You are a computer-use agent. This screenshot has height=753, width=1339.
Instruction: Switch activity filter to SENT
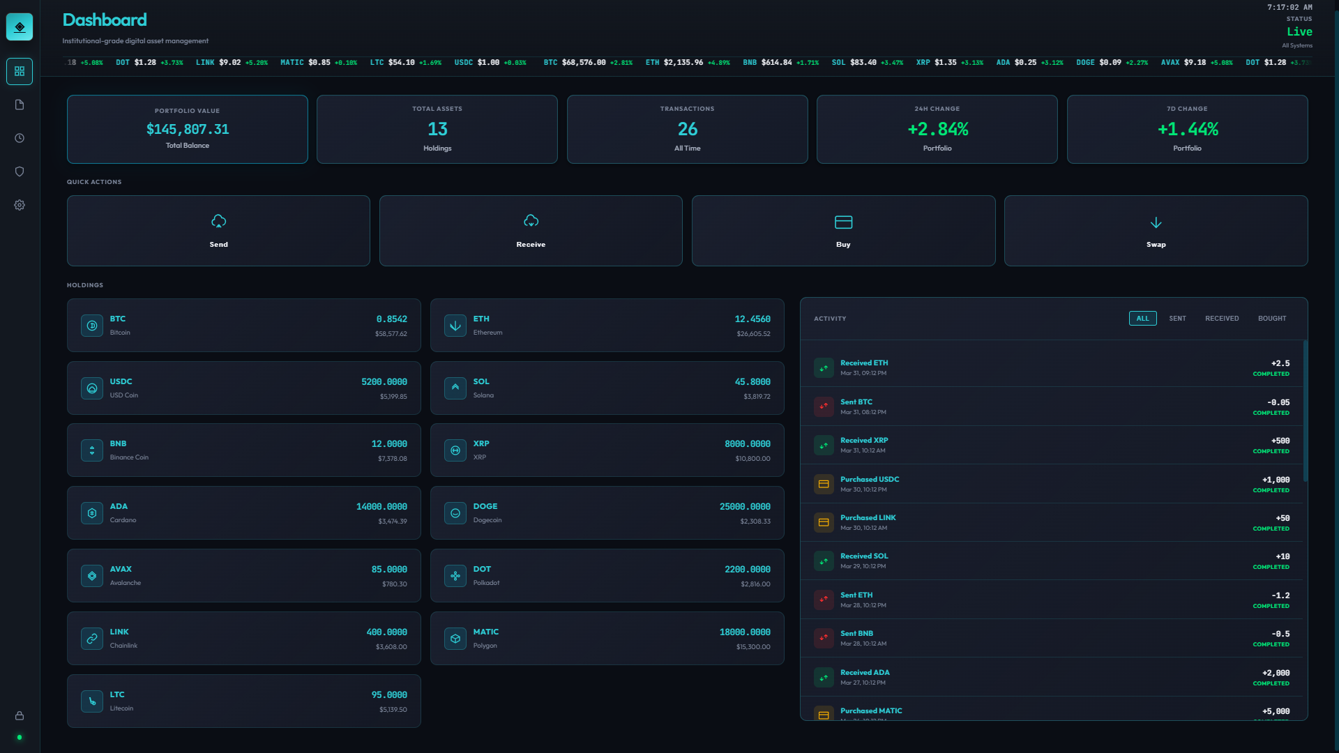coord(1177,318)
